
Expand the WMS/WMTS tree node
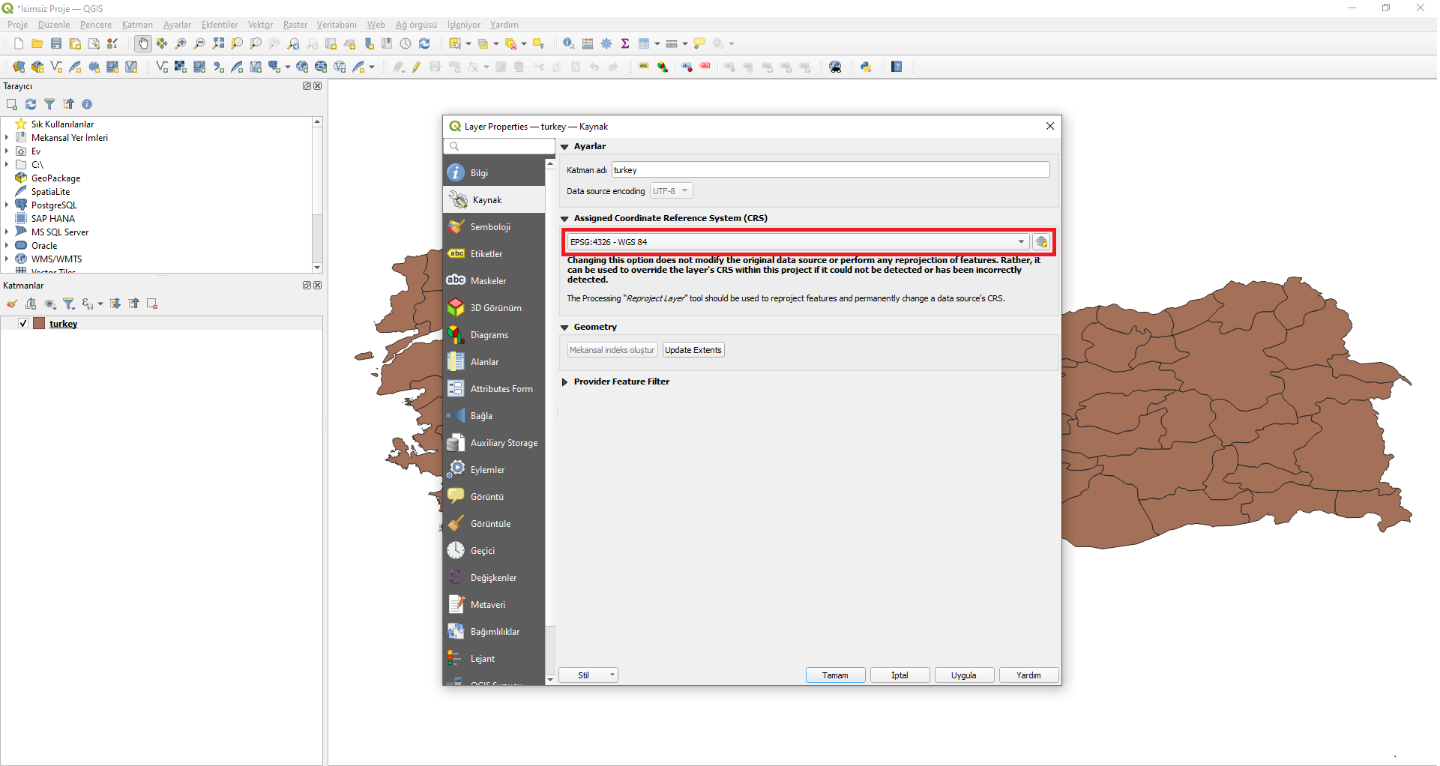[7, 259]
